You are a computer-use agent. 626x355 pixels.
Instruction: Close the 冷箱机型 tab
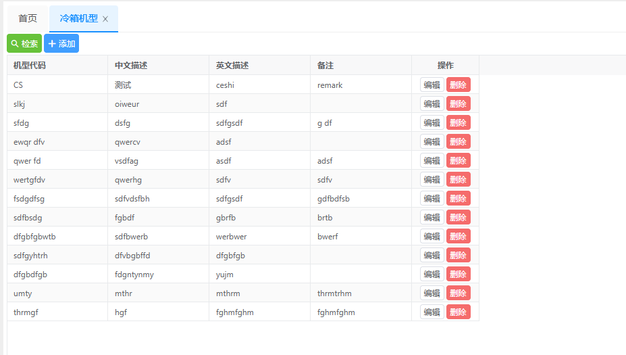click(x=105, y=20)
